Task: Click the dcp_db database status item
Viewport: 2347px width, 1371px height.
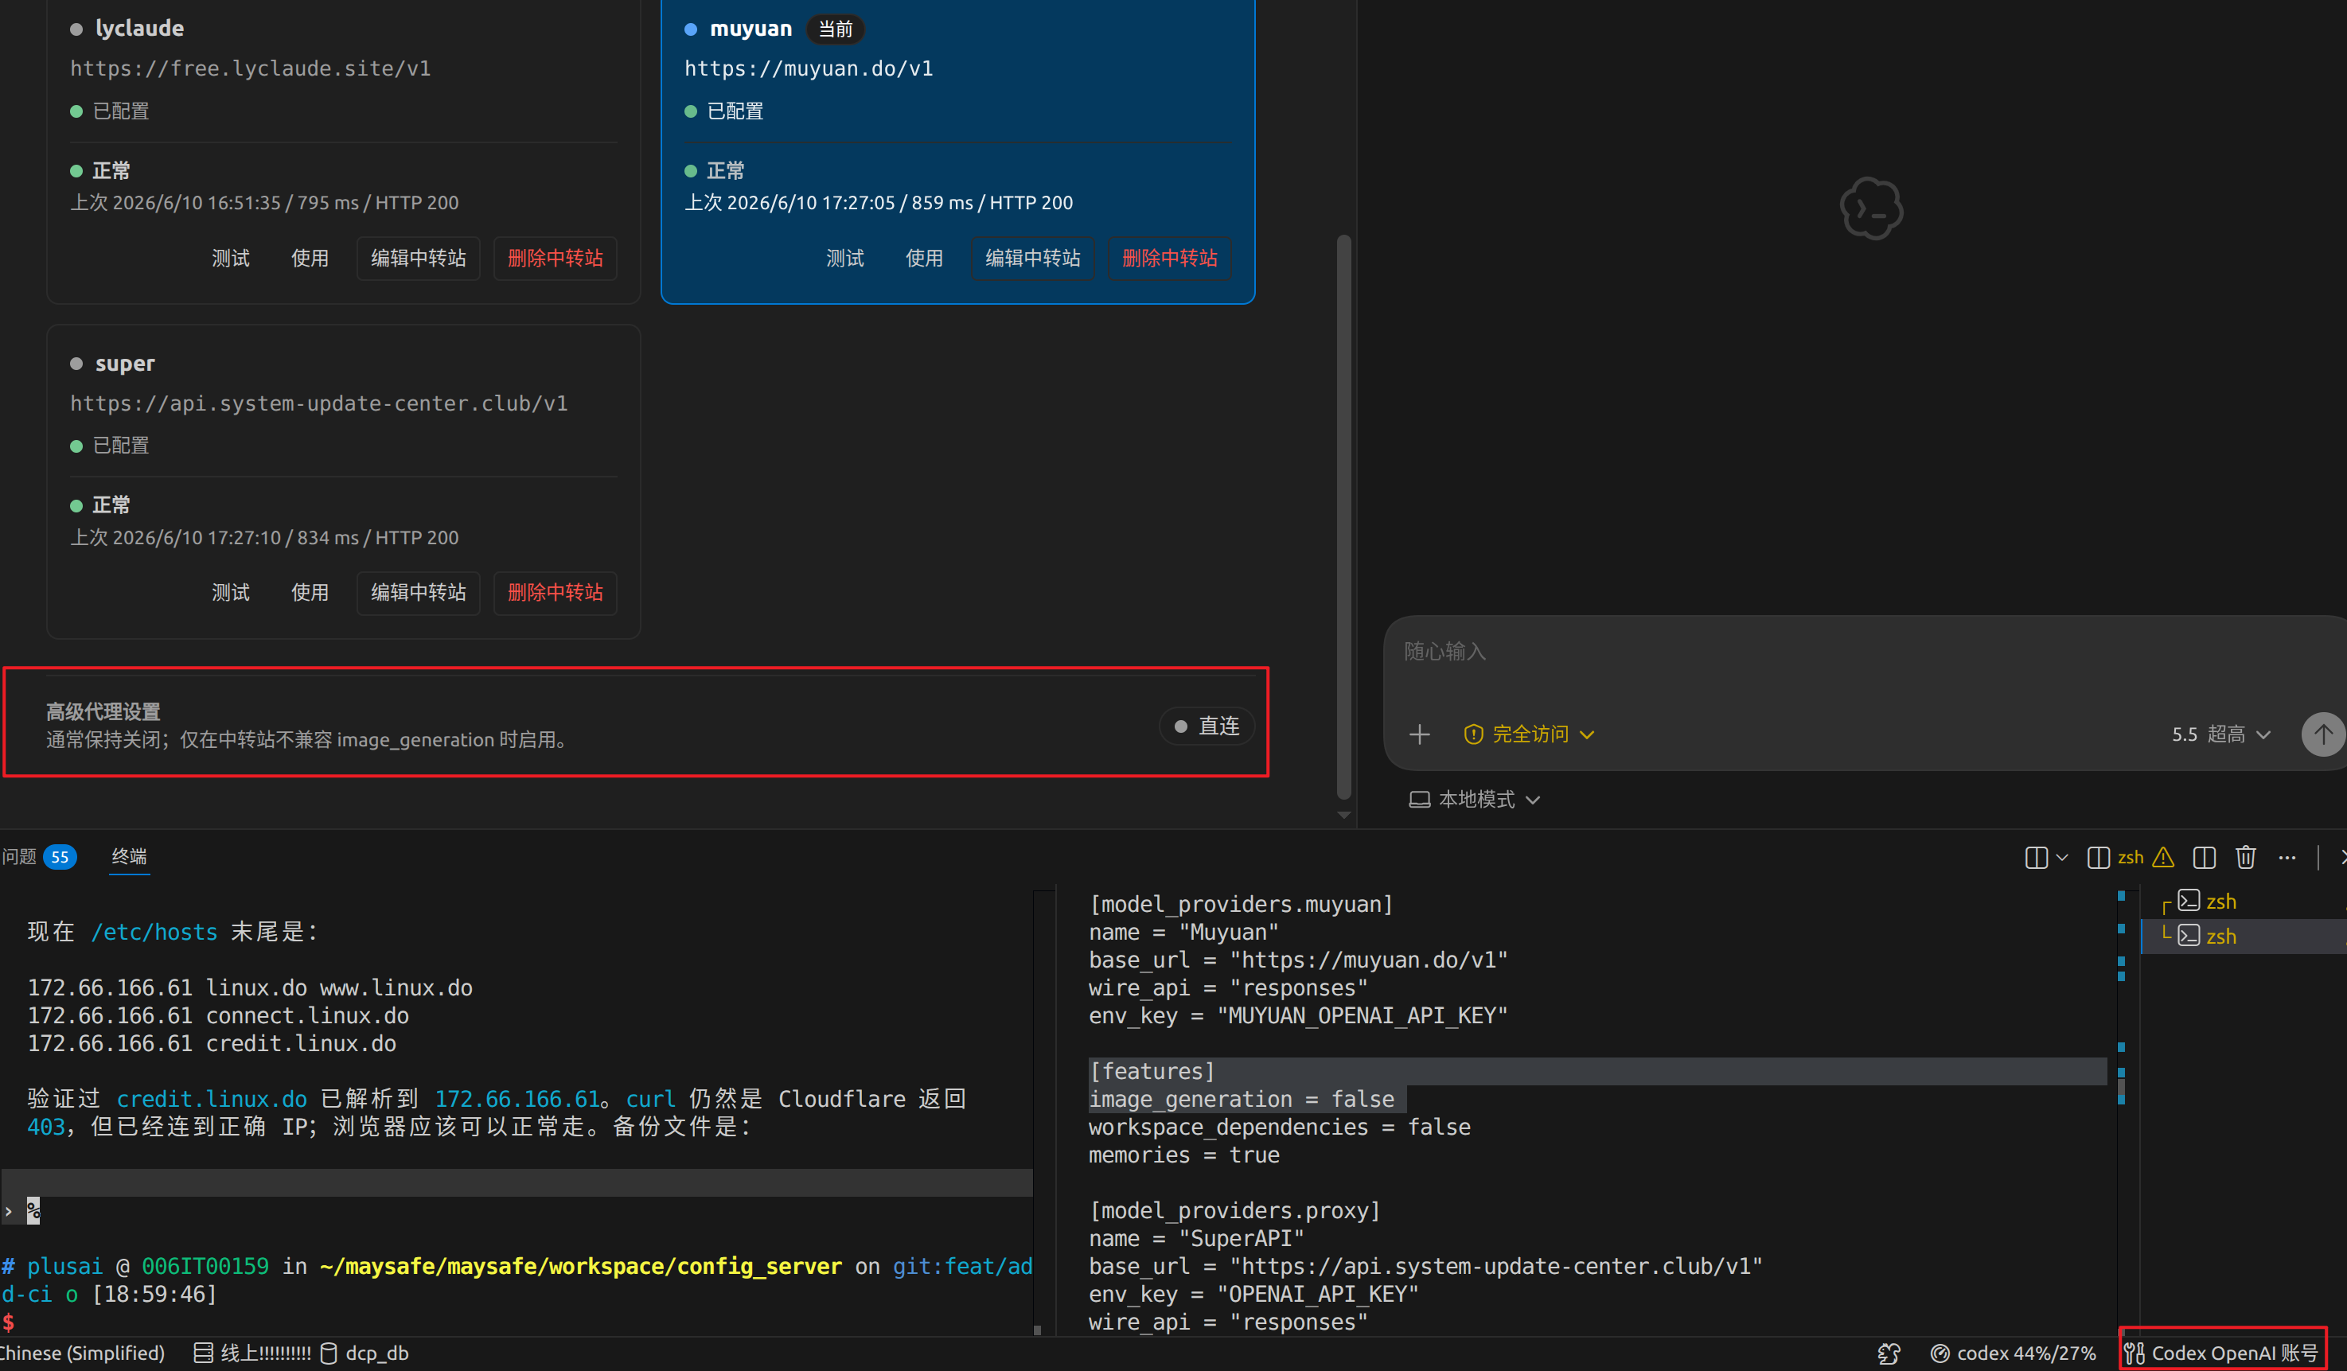Action: [x=365, y=1353]
